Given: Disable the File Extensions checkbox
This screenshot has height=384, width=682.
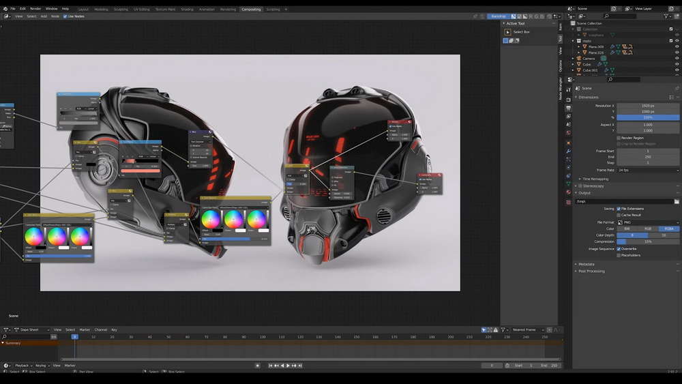Looking at the screenshot, I should tap(619, 209).
